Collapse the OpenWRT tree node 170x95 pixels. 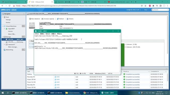click(5, 29)
